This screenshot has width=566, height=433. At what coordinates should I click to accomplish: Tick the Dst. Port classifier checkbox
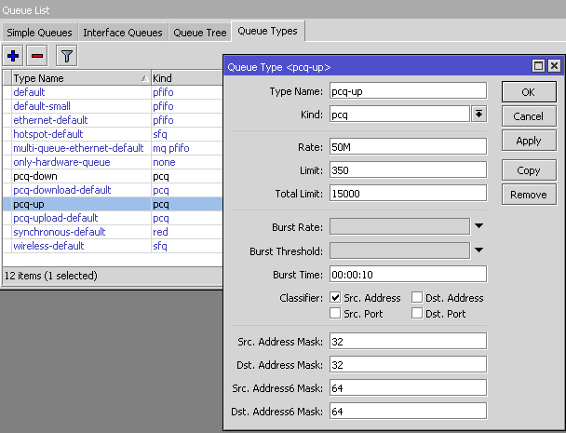pyautogui.click(x=418, y=314)
